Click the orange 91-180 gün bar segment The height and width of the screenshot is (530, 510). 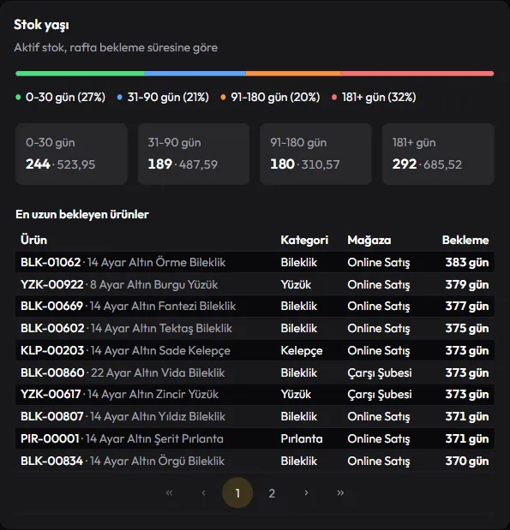pyautogui.click(x=293, y=74)
